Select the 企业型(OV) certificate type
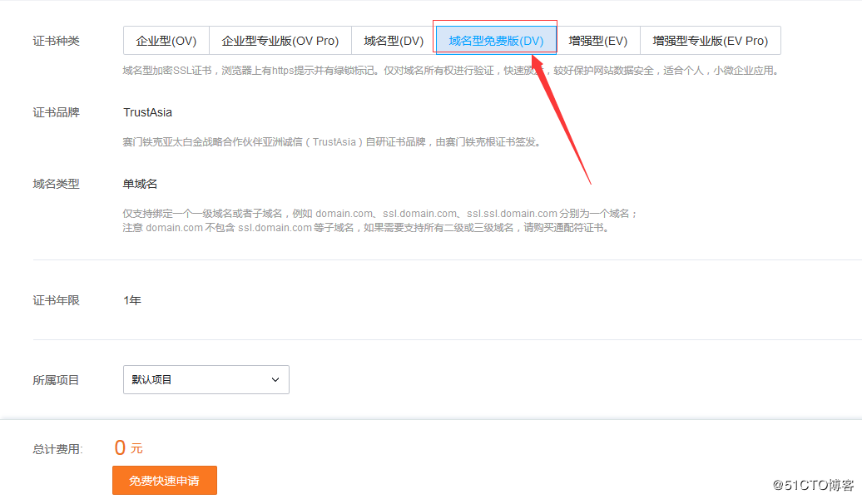Viewport: 862px width, 499px height. 165,39
